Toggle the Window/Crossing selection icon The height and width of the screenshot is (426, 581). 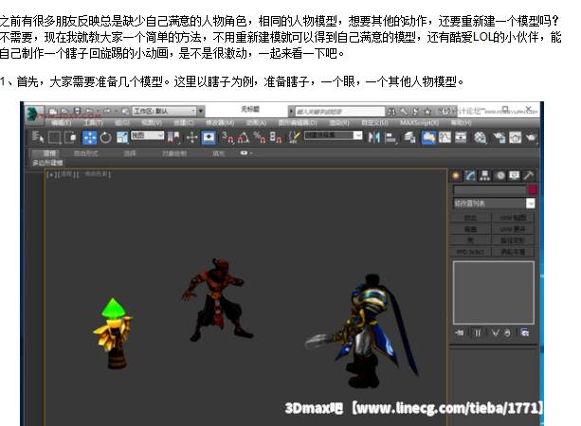point(70,137)
